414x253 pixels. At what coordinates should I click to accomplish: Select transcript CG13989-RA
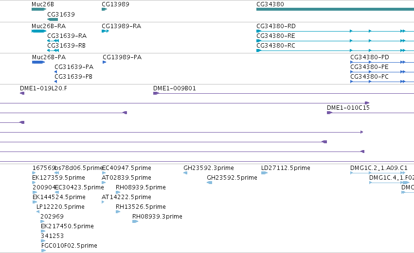coord(122,26)
